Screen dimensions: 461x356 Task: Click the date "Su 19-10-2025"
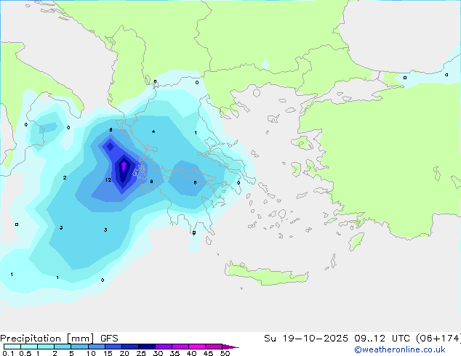click(x=306, y=339)
